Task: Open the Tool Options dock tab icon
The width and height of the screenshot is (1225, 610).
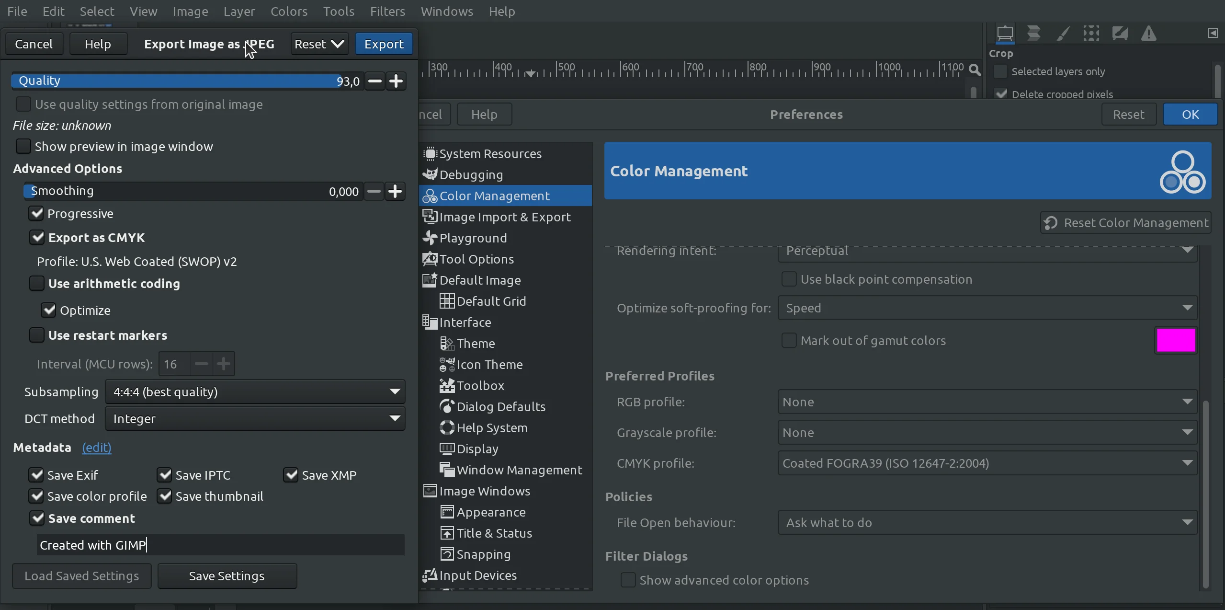Action: 1005,34
